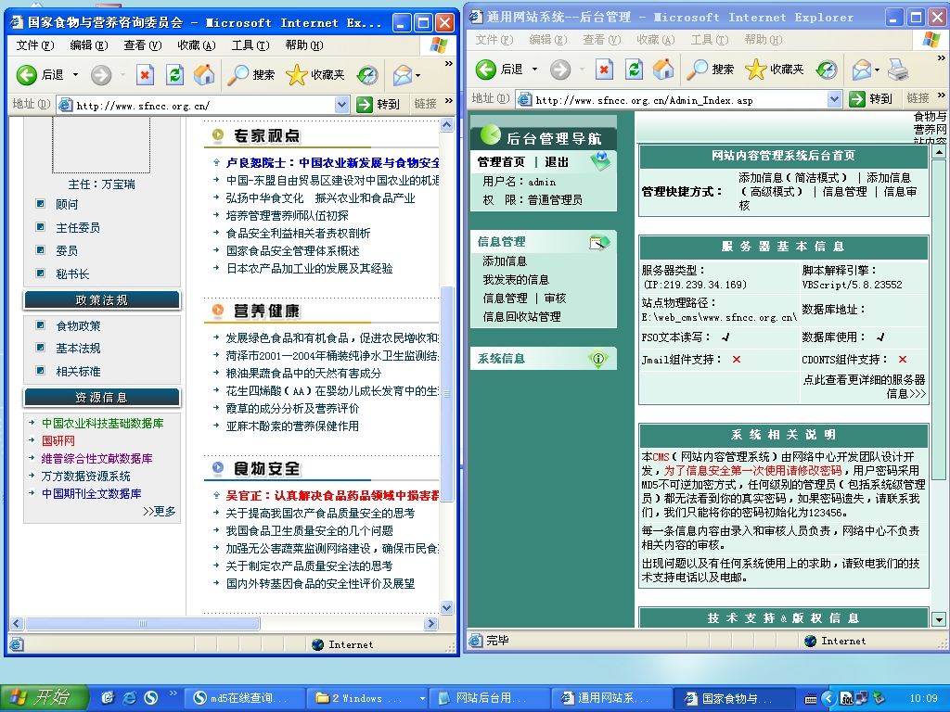Image resolution: width=950 pixels, height=712 pixels.
Task: Open Back history dropdown in admin IE window
Action: [x=535, y=70]
